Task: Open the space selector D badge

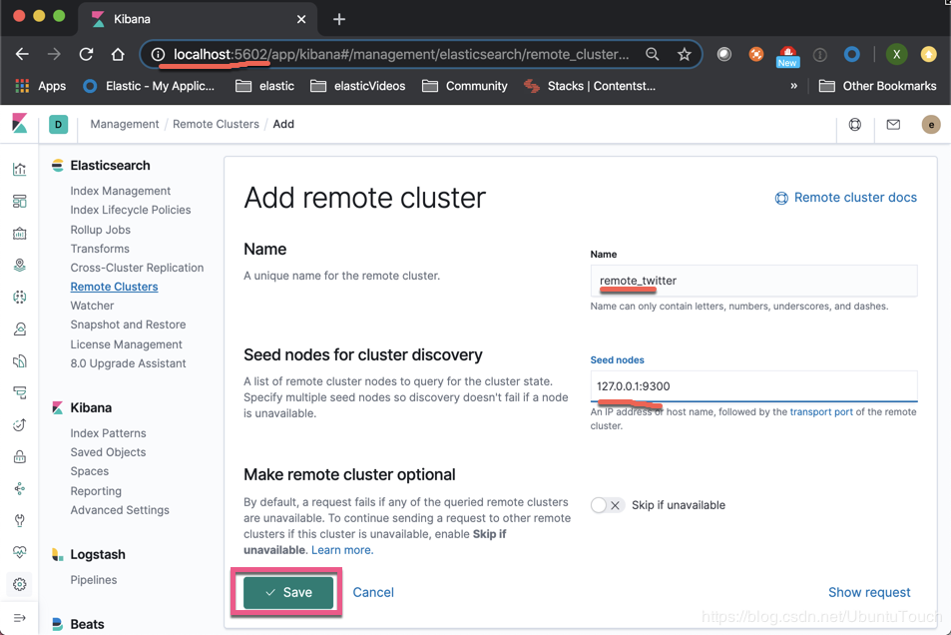Action: (x=58, y=125)
